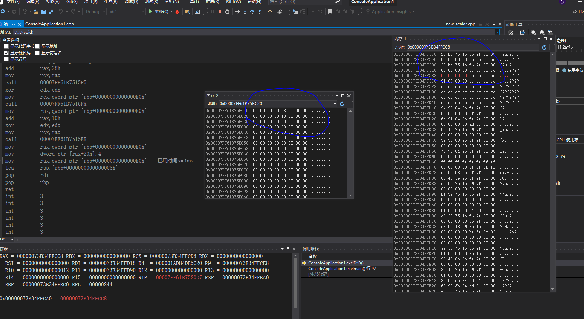
Task: Uncheck the 显示源代码 checkbox
Action: 6,53
